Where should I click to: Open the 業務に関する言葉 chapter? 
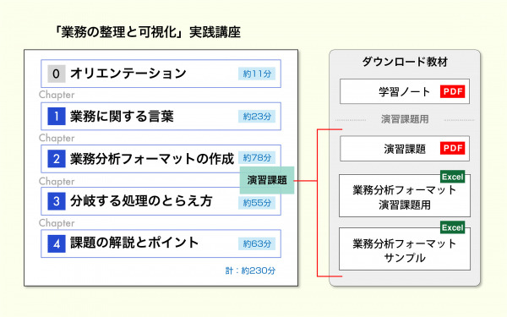[161, 116]
